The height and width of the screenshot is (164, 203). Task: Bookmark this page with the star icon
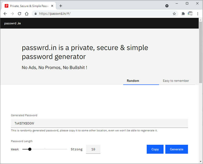coord(174,14)
